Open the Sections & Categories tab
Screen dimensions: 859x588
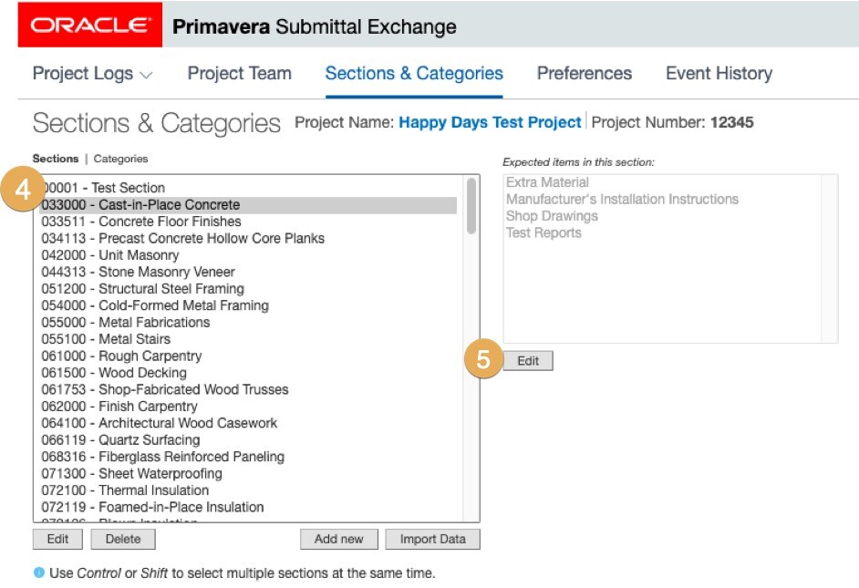point(414,74)
